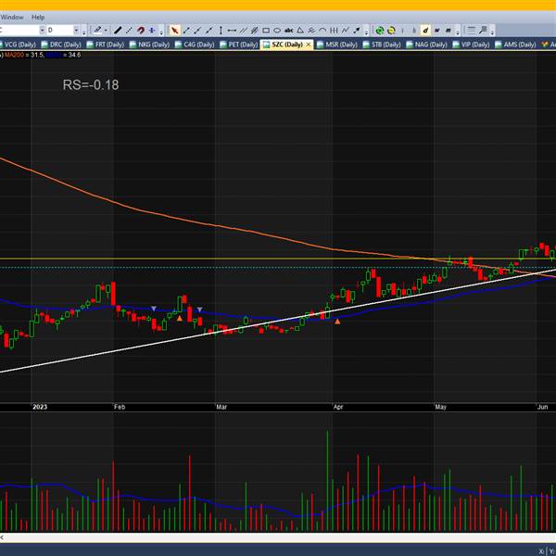Expand overflow chevron after interval box
Image resolution: width=556 pixels, height=556 pixels.
[84, 32]
